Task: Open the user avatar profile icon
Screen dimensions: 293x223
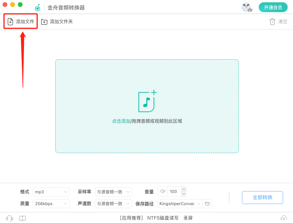Action: coord(247,8)
